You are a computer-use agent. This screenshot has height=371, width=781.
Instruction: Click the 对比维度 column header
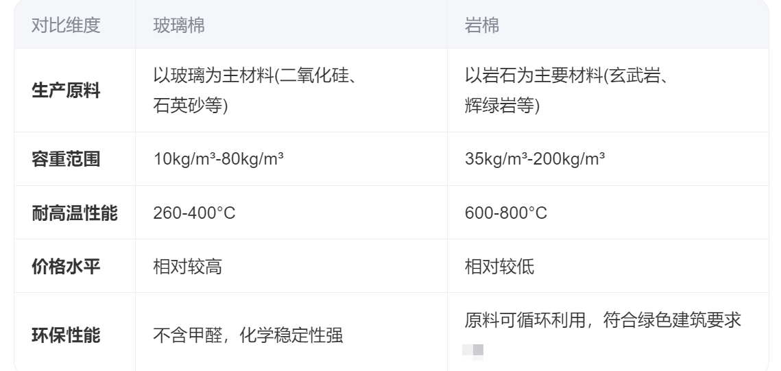(67, 25)
